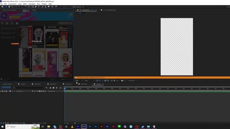Click the yellow button in AtomX banner
The image size is (230, 129).
[x=15, y=17]
